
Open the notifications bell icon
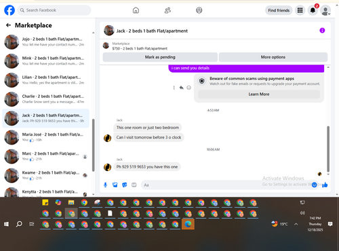[x=313, y=10]
